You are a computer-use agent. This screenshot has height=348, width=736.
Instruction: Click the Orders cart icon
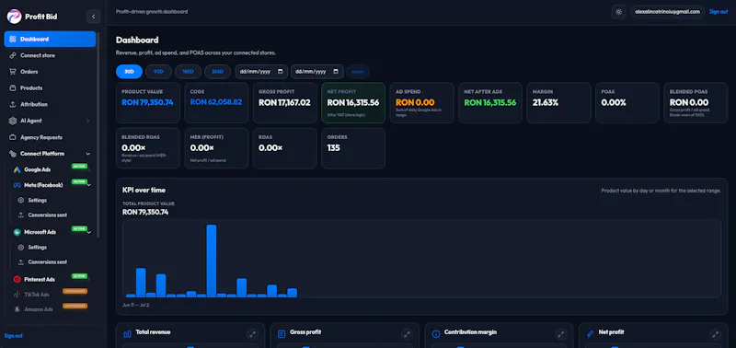click(x=13, y=72)
